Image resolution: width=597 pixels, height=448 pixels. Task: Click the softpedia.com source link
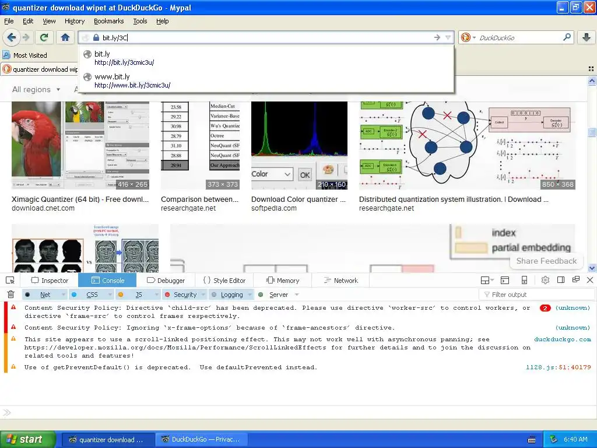[x=274, y=208]
